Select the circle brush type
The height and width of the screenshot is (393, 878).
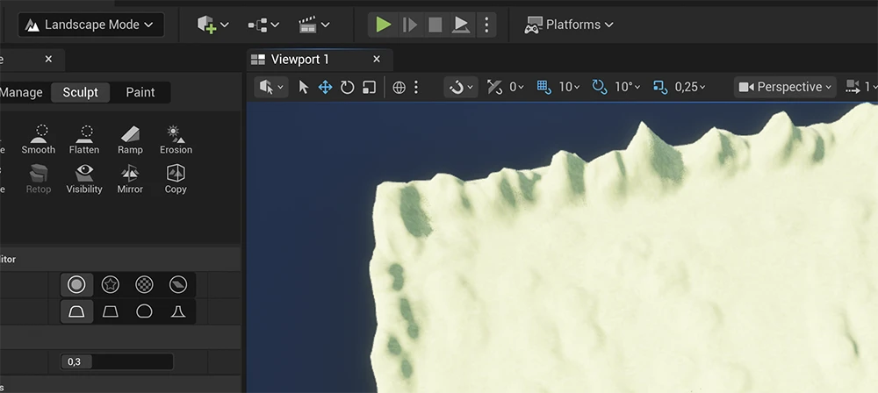click(x=76, y=284)
